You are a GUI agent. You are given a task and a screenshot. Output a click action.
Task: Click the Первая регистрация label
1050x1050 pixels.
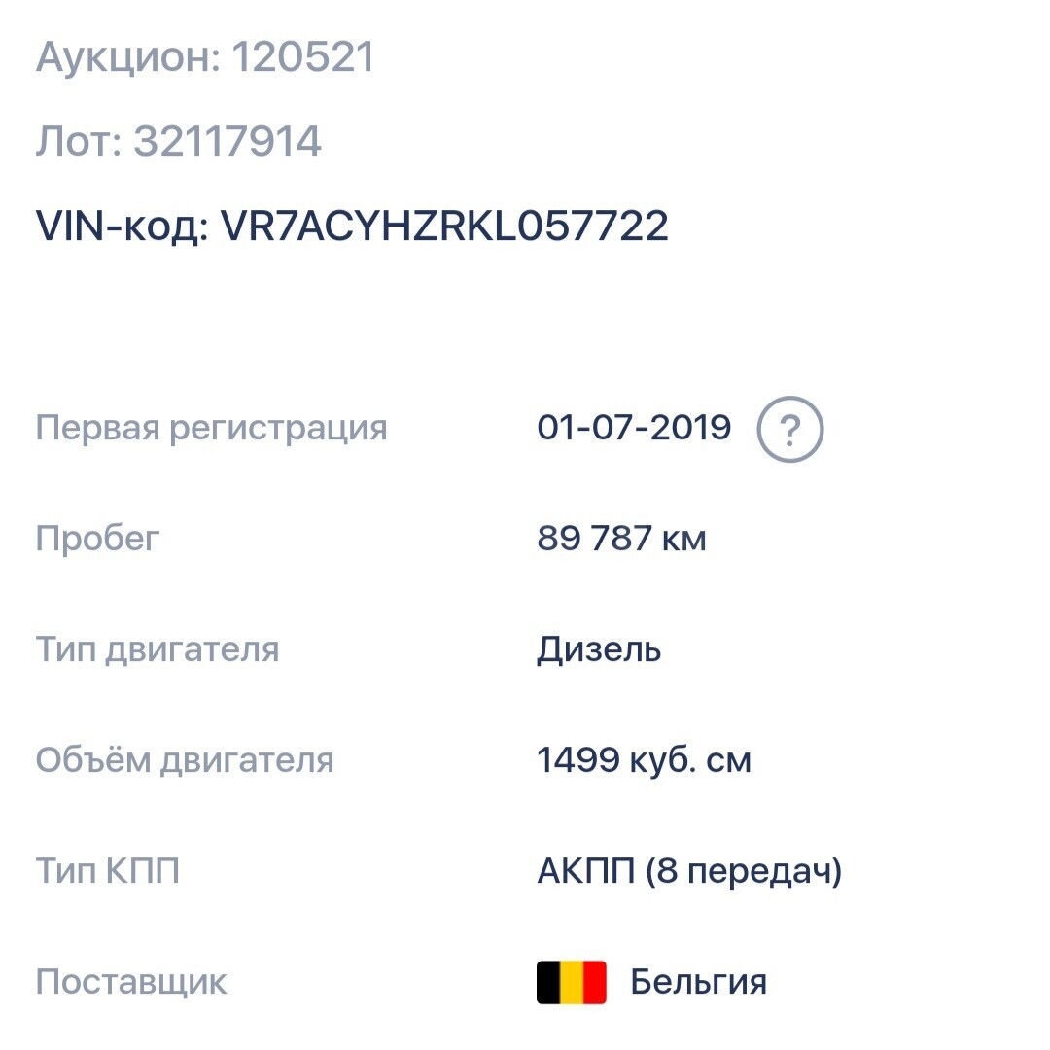pyautogui.click(x=211, y=429)
